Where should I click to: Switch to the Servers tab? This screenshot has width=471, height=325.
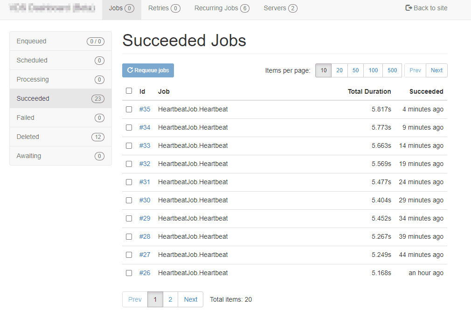280,8
